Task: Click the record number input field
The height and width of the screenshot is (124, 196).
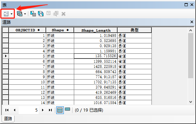Action: coord(29,110)
